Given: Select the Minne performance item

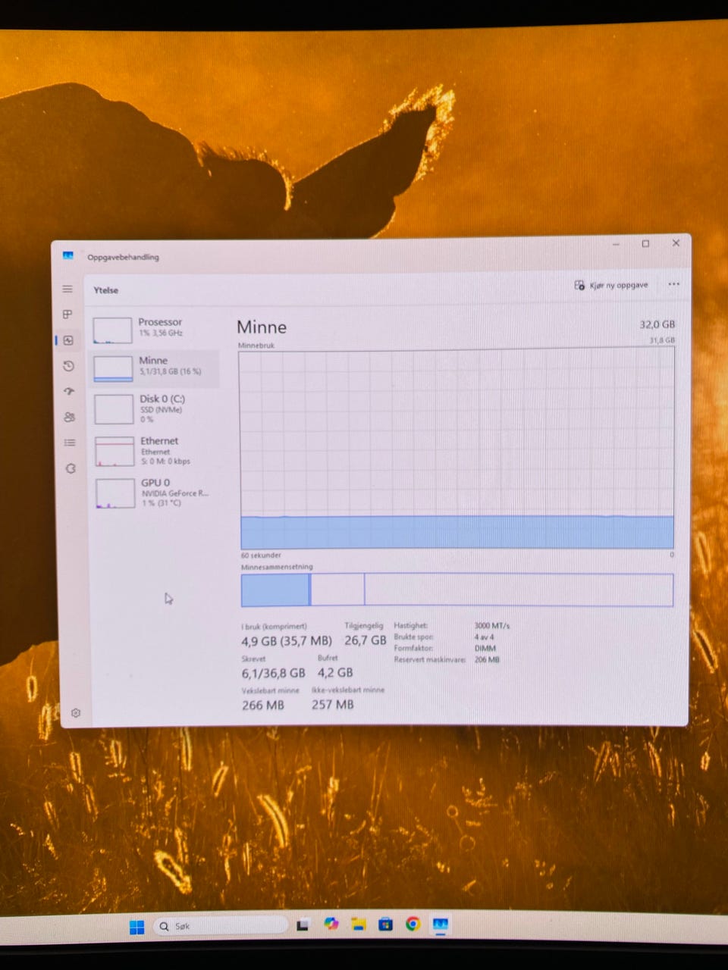Looking at the screenshot, I should click(x=154, y=368).
